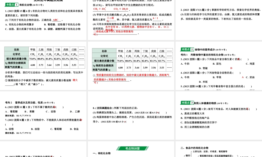Click the red letter A beside 苹果
The width and height of the screenshot is (262, 157).
pos(242,77)
